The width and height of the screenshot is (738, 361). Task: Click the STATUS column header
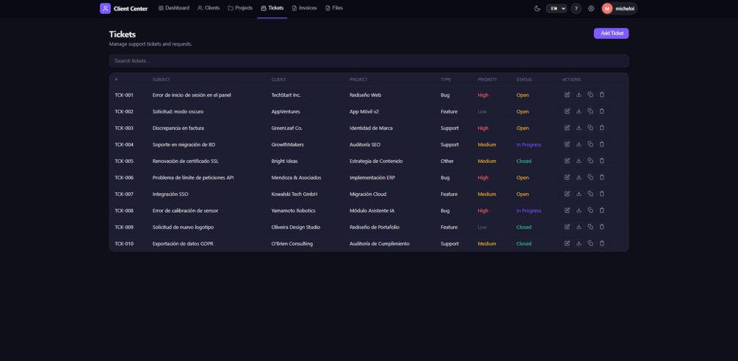coord(524,79)
